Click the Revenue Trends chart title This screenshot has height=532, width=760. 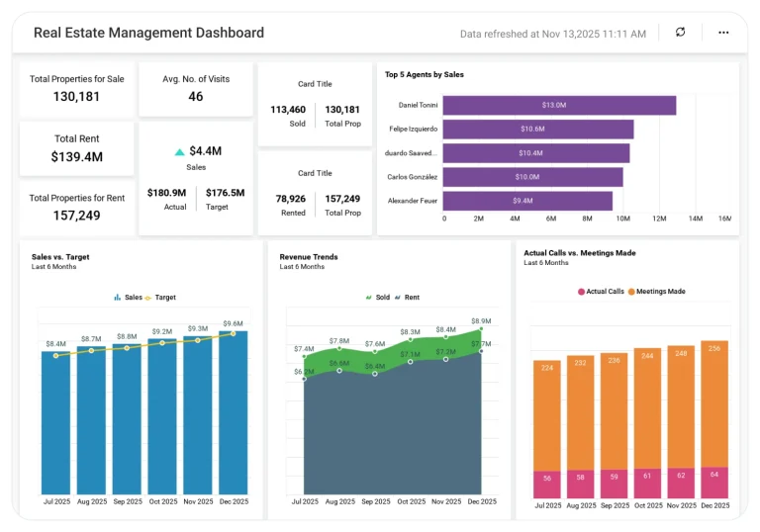click(x=309, y=257)
